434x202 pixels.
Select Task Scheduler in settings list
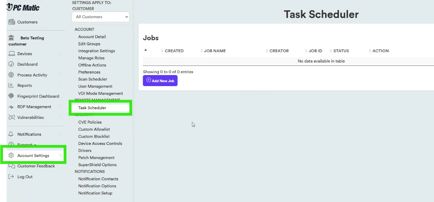[92, 108]
